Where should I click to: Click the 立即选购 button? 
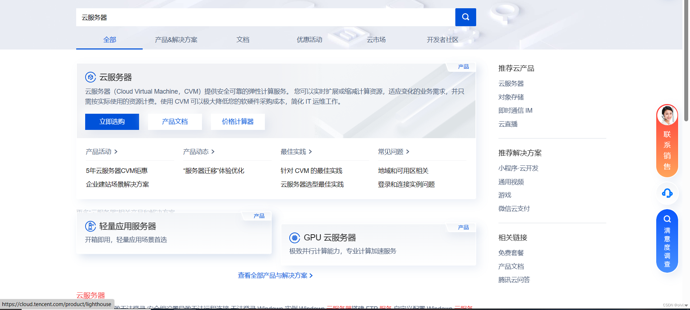(112, 122)
